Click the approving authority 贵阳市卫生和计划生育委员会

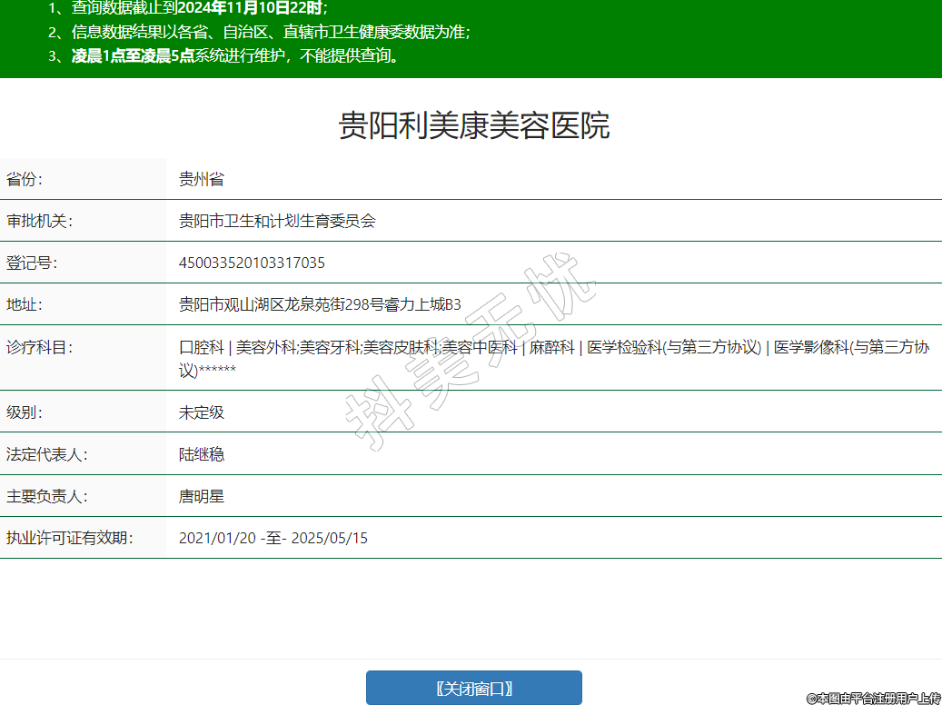tap(276, 221)
